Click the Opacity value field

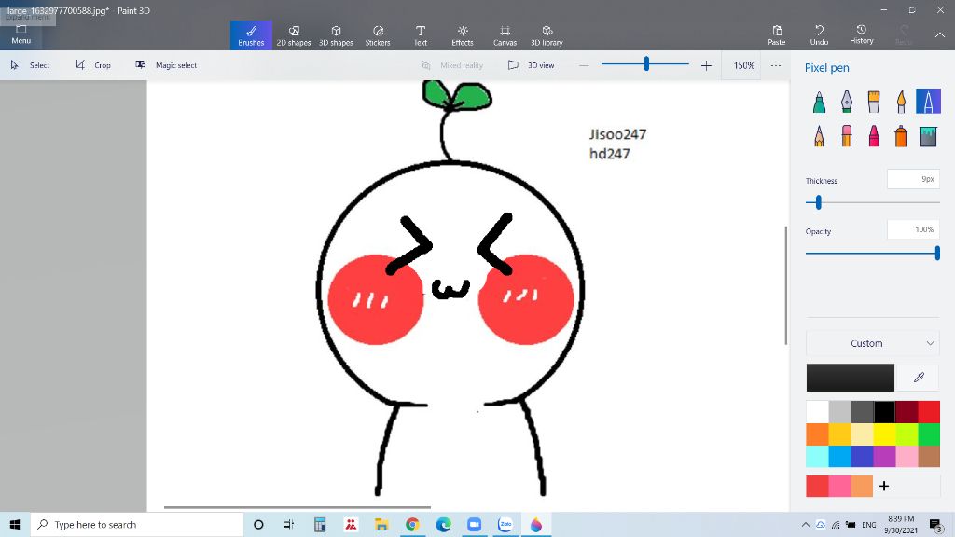(x=913, y=229)
